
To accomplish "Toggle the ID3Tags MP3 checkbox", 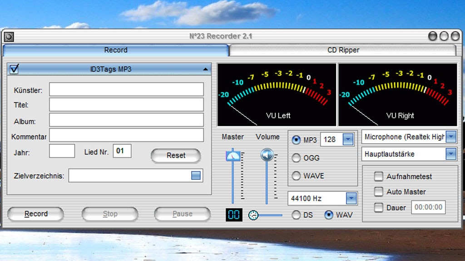I will [x=15, y=69].
